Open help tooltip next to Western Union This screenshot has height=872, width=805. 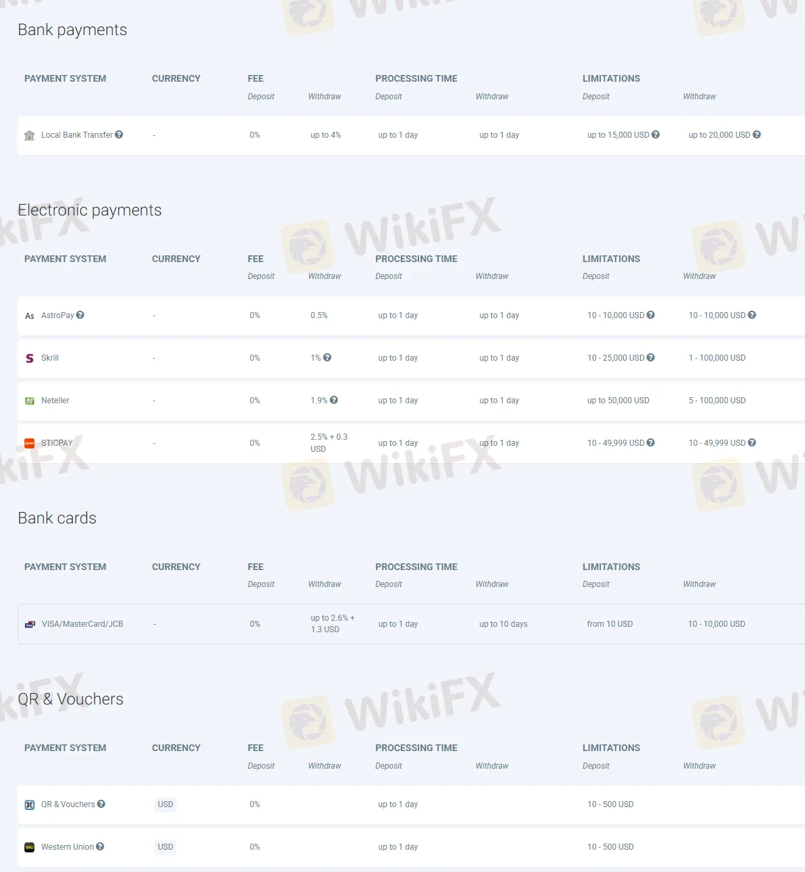tap(100, 846)
